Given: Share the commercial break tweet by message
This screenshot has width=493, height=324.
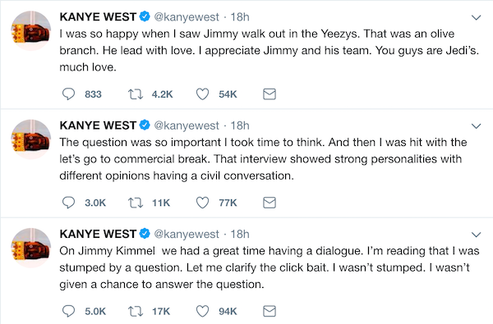Looking at the screenshot, I should (270, 203).
